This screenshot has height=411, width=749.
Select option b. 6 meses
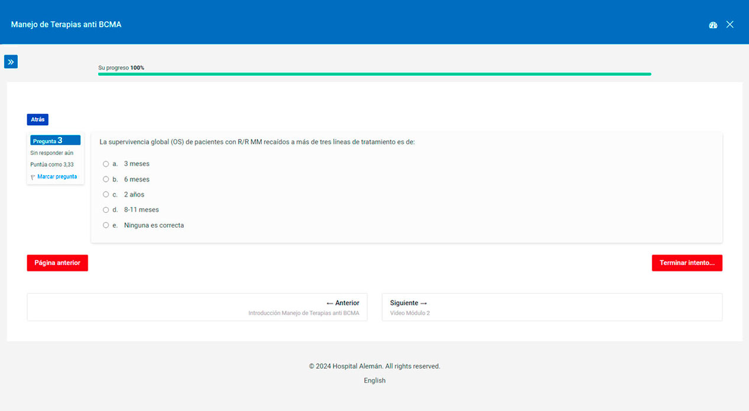pyautogui.click(x=106, y=179)
